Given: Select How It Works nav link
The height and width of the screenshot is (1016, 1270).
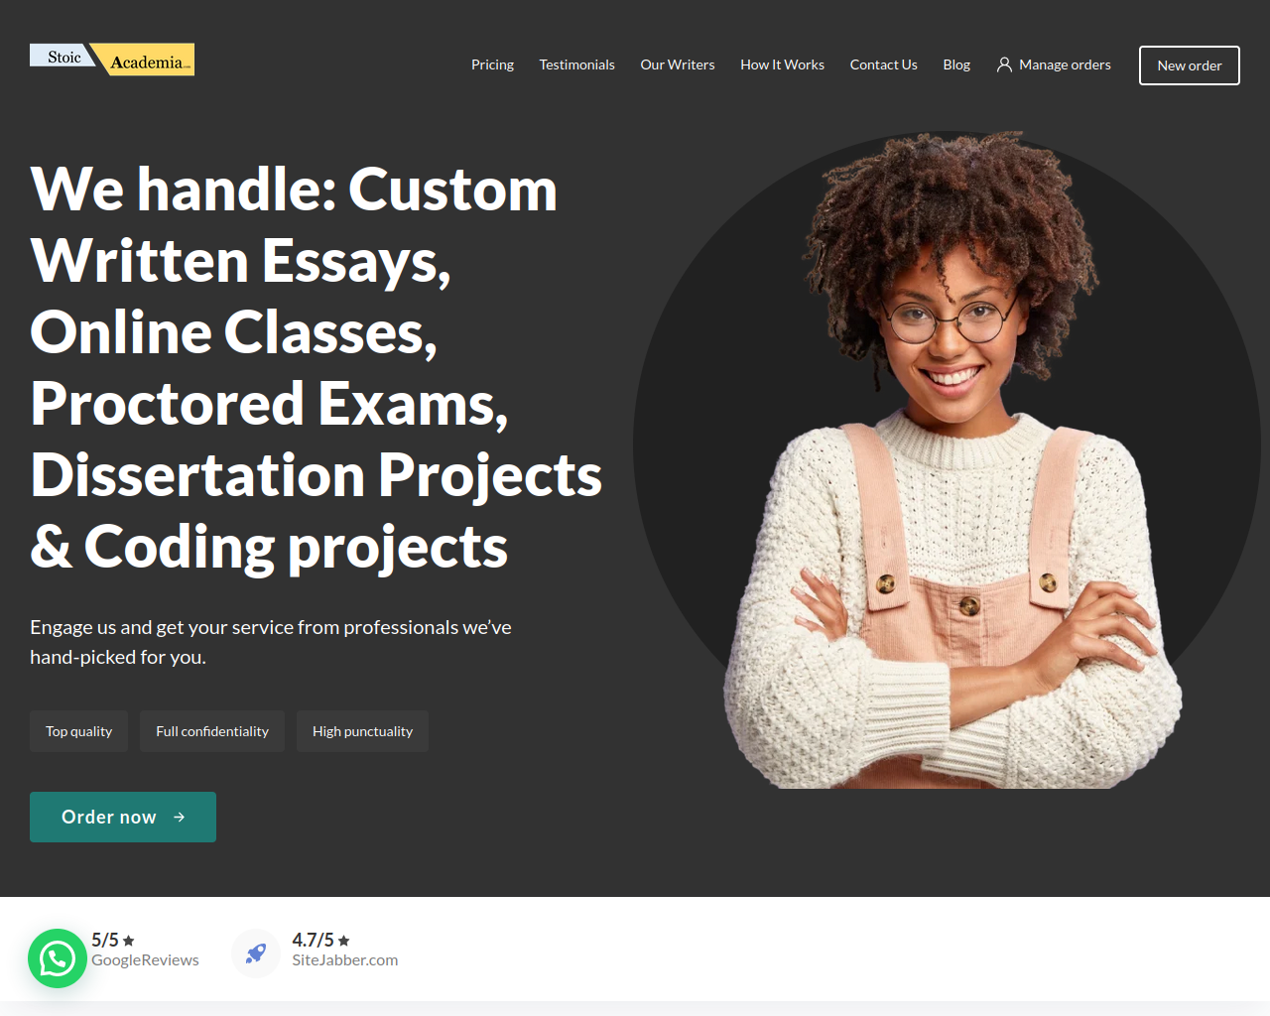Looking at the screenshot, I should point(782,64).
